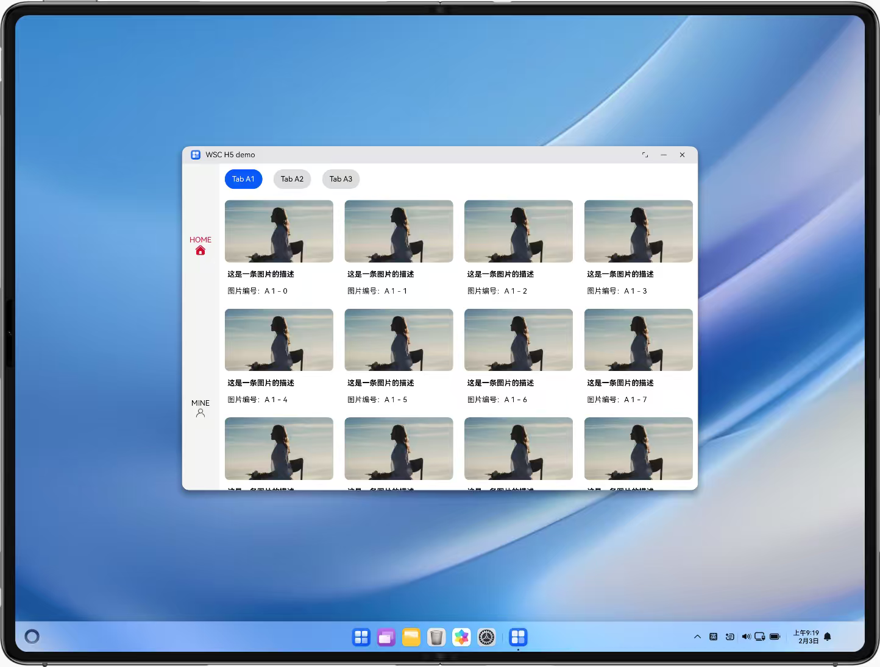Screen dimensions: 880x667
Task: Open Settings gear in the dock
Action: pyautogui.click(x=486, y=637)
